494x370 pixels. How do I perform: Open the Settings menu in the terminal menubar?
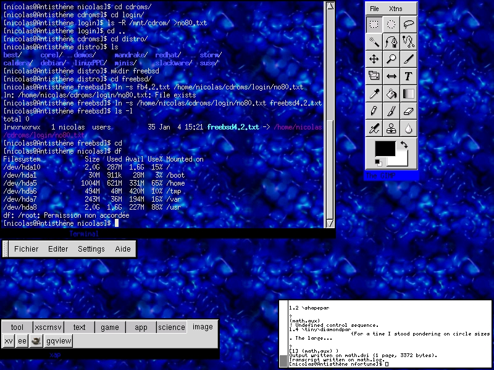click(91, 249)
